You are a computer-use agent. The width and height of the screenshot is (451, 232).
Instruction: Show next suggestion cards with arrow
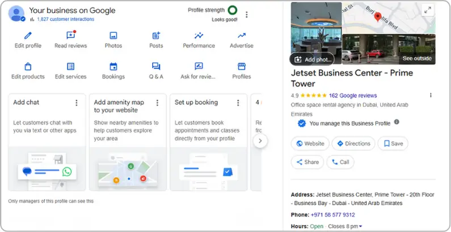pos(260,141)
